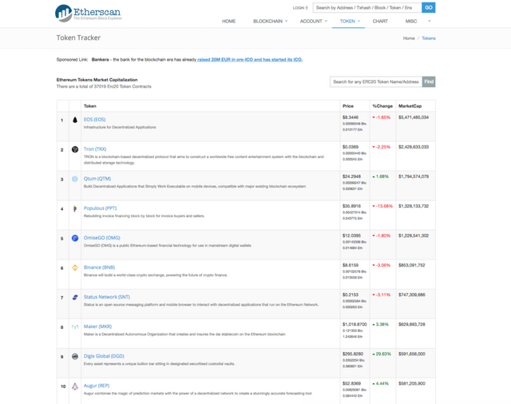Focus the Address / Txhash search field
Image resolution: width=511 pixels, height=404 pixels.
(367, 7)
